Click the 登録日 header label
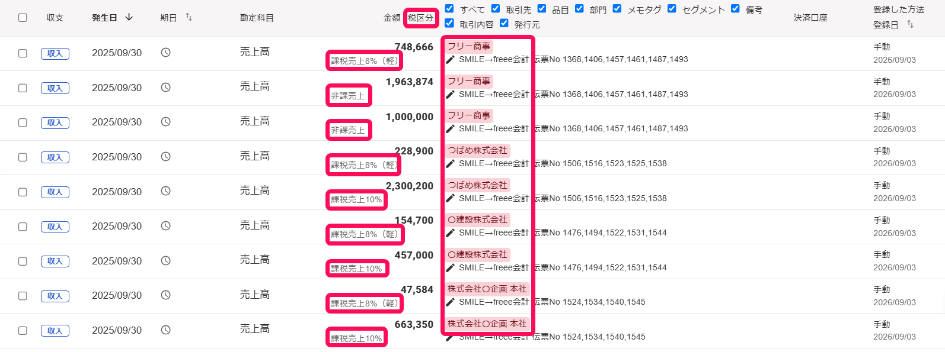The image size is (945, 352). pyautogui.click(x=886, y=25)
